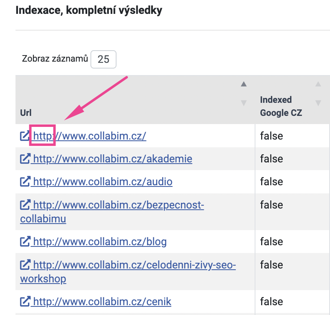Open link http://www.collabim.cz/blog
Viewport: 330px width, 315px height.
coord(100,242)
